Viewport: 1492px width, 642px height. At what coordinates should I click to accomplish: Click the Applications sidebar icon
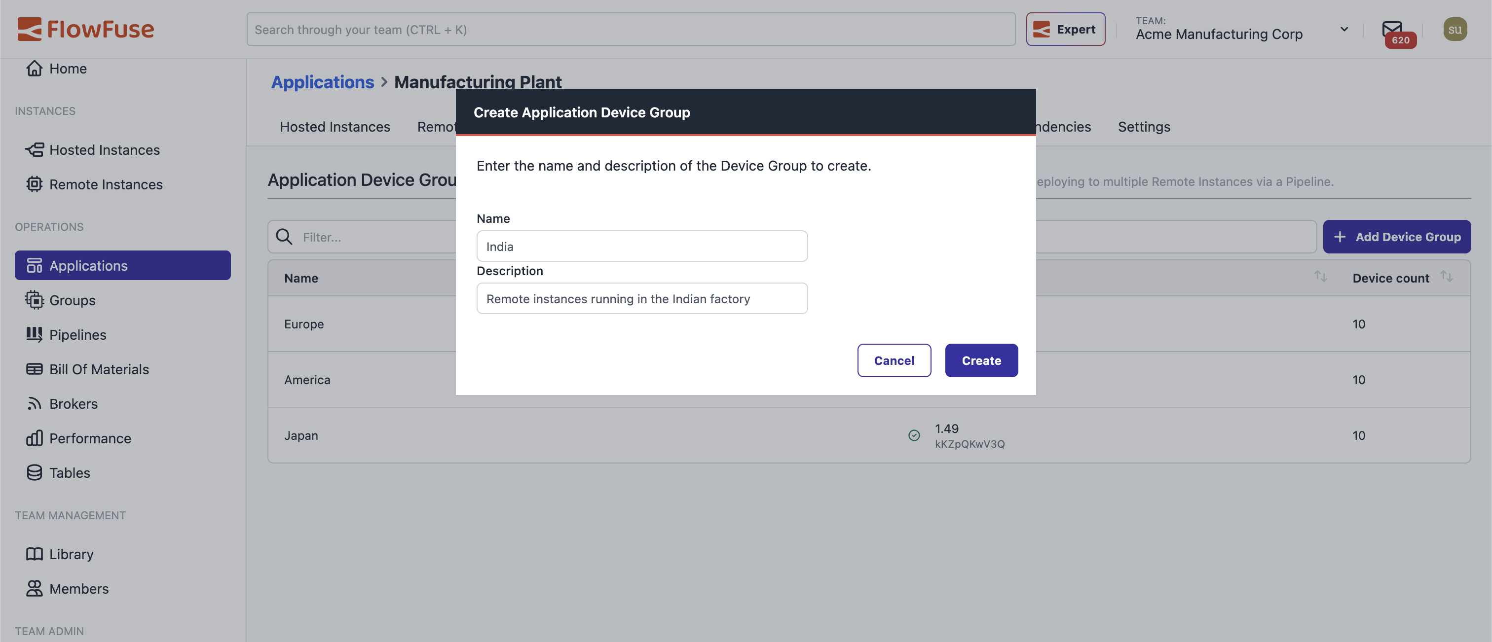click(34, 266)
